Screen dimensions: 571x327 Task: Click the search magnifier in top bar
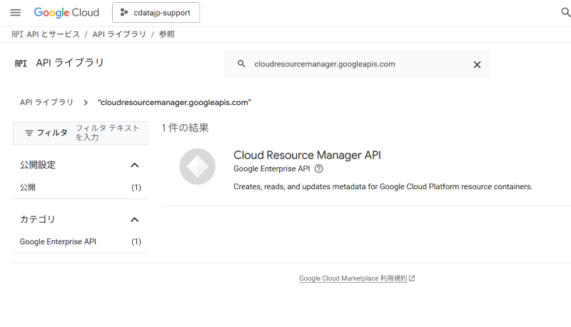tap(566, 13)
